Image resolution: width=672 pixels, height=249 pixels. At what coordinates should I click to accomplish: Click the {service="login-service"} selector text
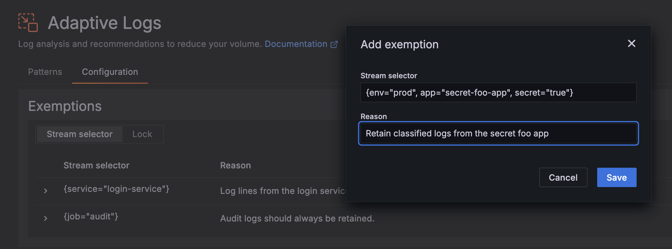pyautogui.click(x=116, y=189)
